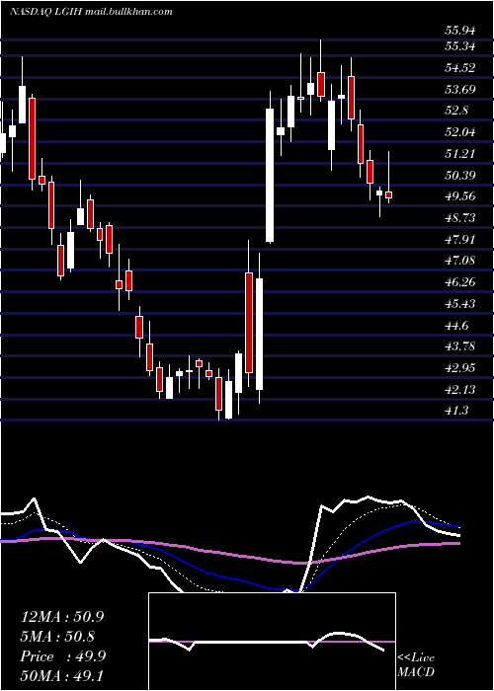This screenshot has width=494, height=691.
Task: Click the tall white gap-up candlestick near 52.8
Action: (270, 176)
